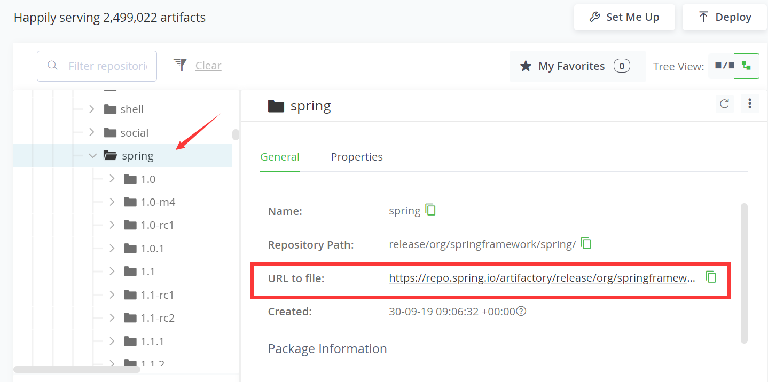Select the General tab
This screenshot has width=768, height=382.
click(x=280, y=157)
